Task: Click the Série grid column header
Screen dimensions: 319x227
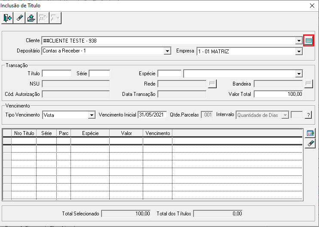Action: click(46, 133)
